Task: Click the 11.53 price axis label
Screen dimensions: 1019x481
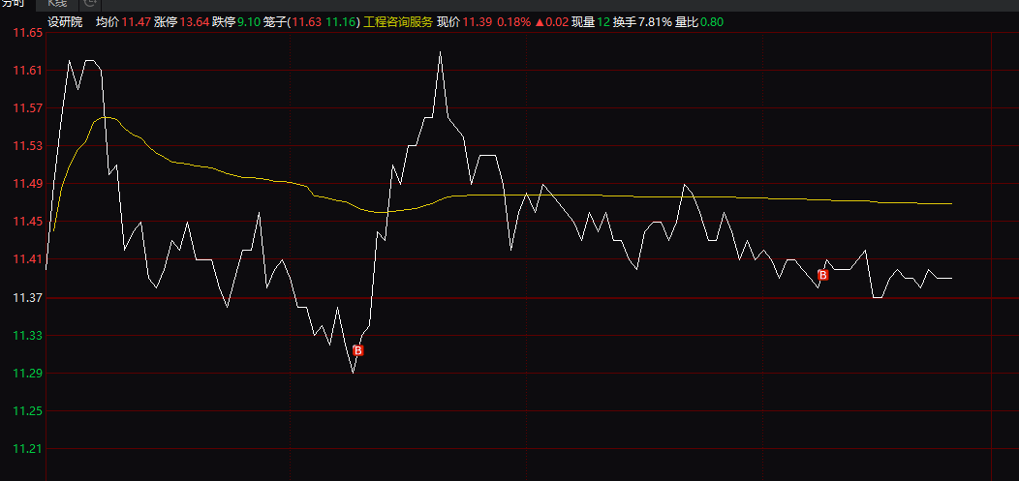Action: 27,145
